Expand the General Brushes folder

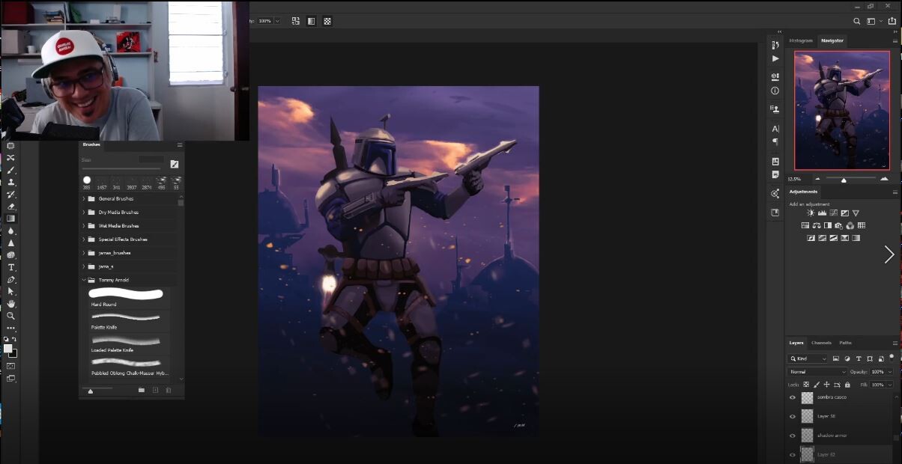click(83, 199)
